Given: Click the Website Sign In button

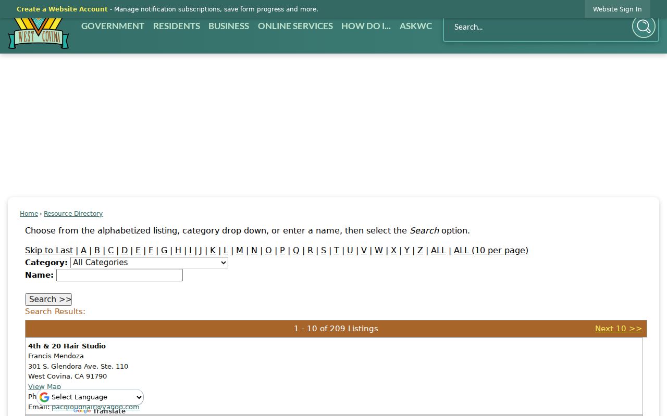Looking at the screenshot, I should [617, 9].
